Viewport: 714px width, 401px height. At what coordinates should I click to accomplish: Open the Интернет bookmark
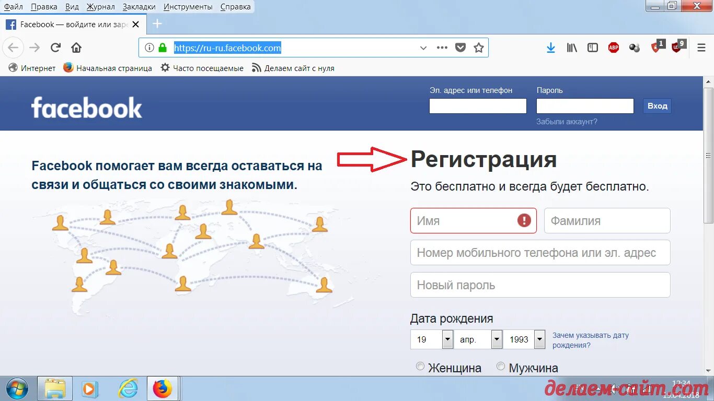point(32,68)
